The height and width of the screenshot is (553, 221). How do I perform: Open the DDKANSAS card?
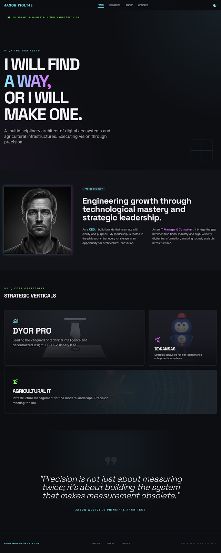[x=183, y=338]
